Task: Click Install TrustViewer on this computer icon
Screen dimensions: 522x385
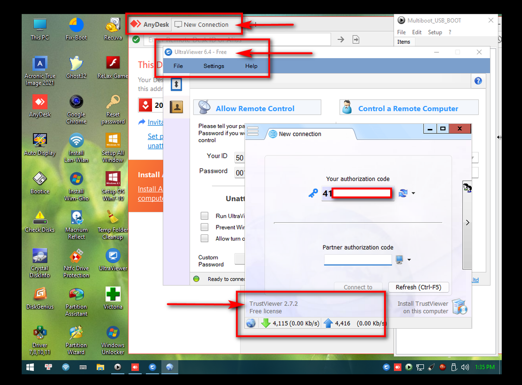Action: click(x=460, y=307)
